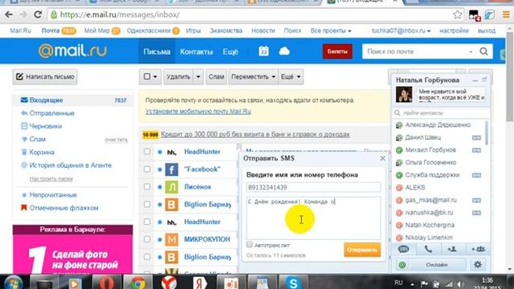Open chat icon in agent panel
The width and height of the screenshot is (514, 289).
click(403, 249)
